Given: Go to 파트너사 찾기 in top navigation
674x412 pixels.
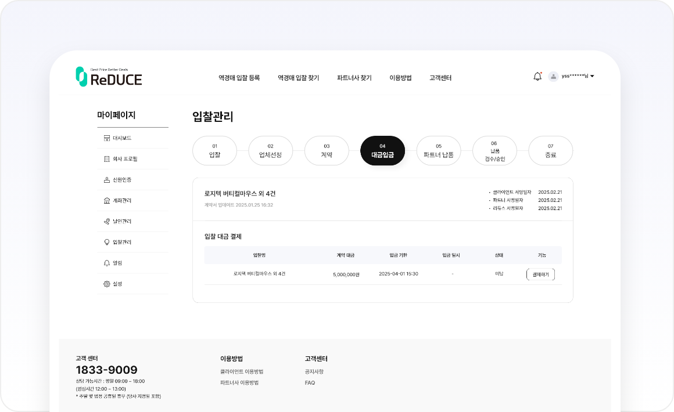Looking at the screenshot, I should coord(354,78).
